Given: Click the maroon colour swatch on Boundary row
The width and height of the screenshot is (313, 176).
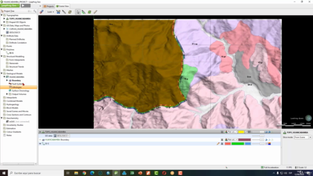Looking at the screenshot, I should click(244, 140).
